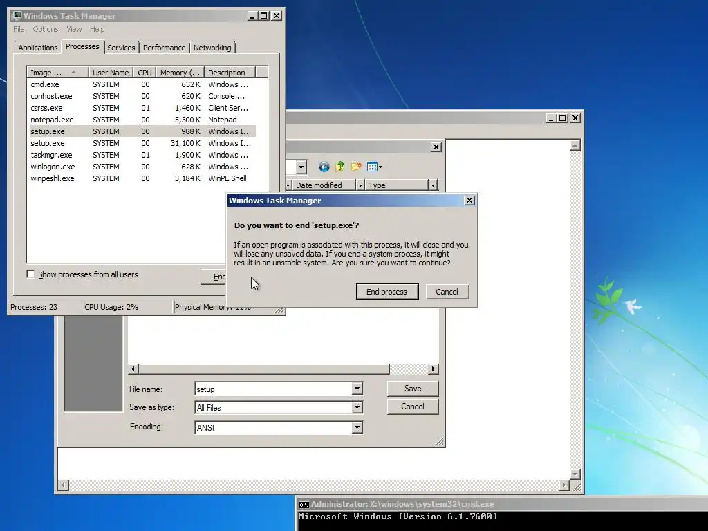Open the Save as type dropdown
The height and width of the screenshot is (531, 708).
357,408
